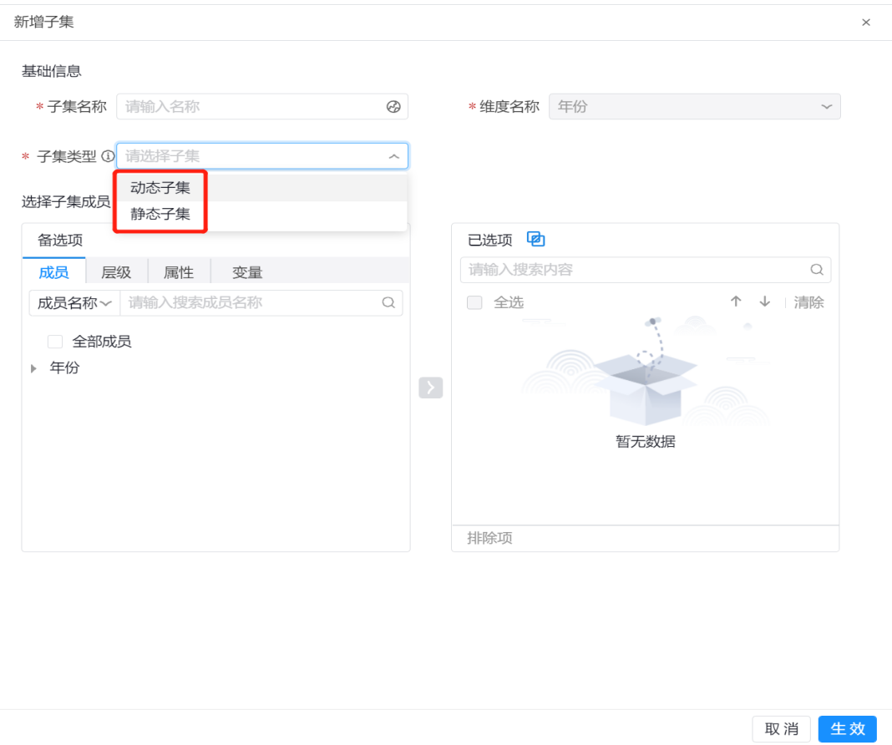
Task: Move selected item up with up arrow
Action: pos(736,302)
